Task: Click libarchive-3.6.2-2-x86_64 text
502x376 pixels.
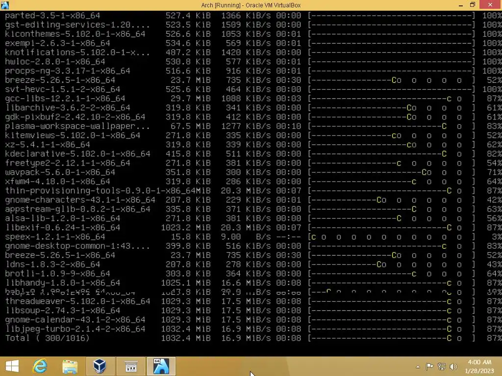Action: (x=68, y=108)
